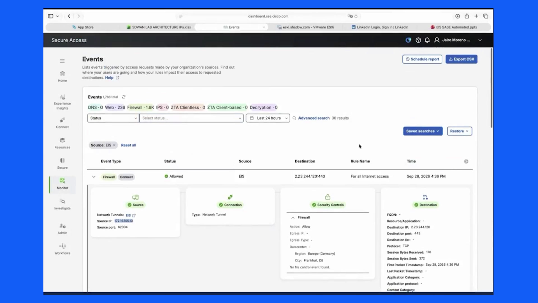Open the Connect section

(x=62, y=123)
